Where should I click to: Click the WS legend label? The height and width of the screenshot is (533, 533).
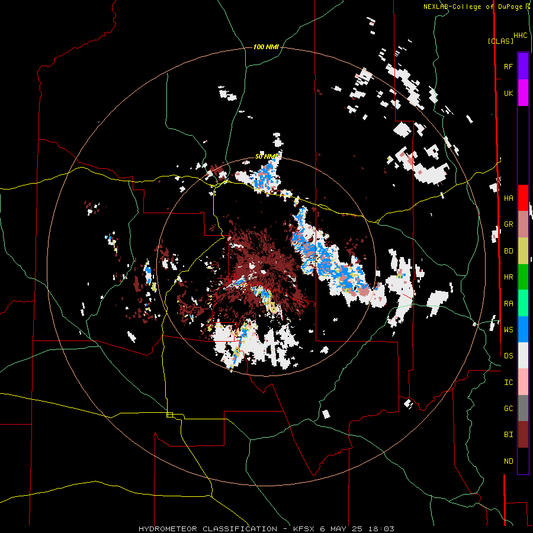pos(508,330)
